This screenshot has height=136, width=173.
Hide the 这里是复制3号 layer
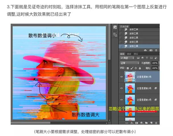121,77
